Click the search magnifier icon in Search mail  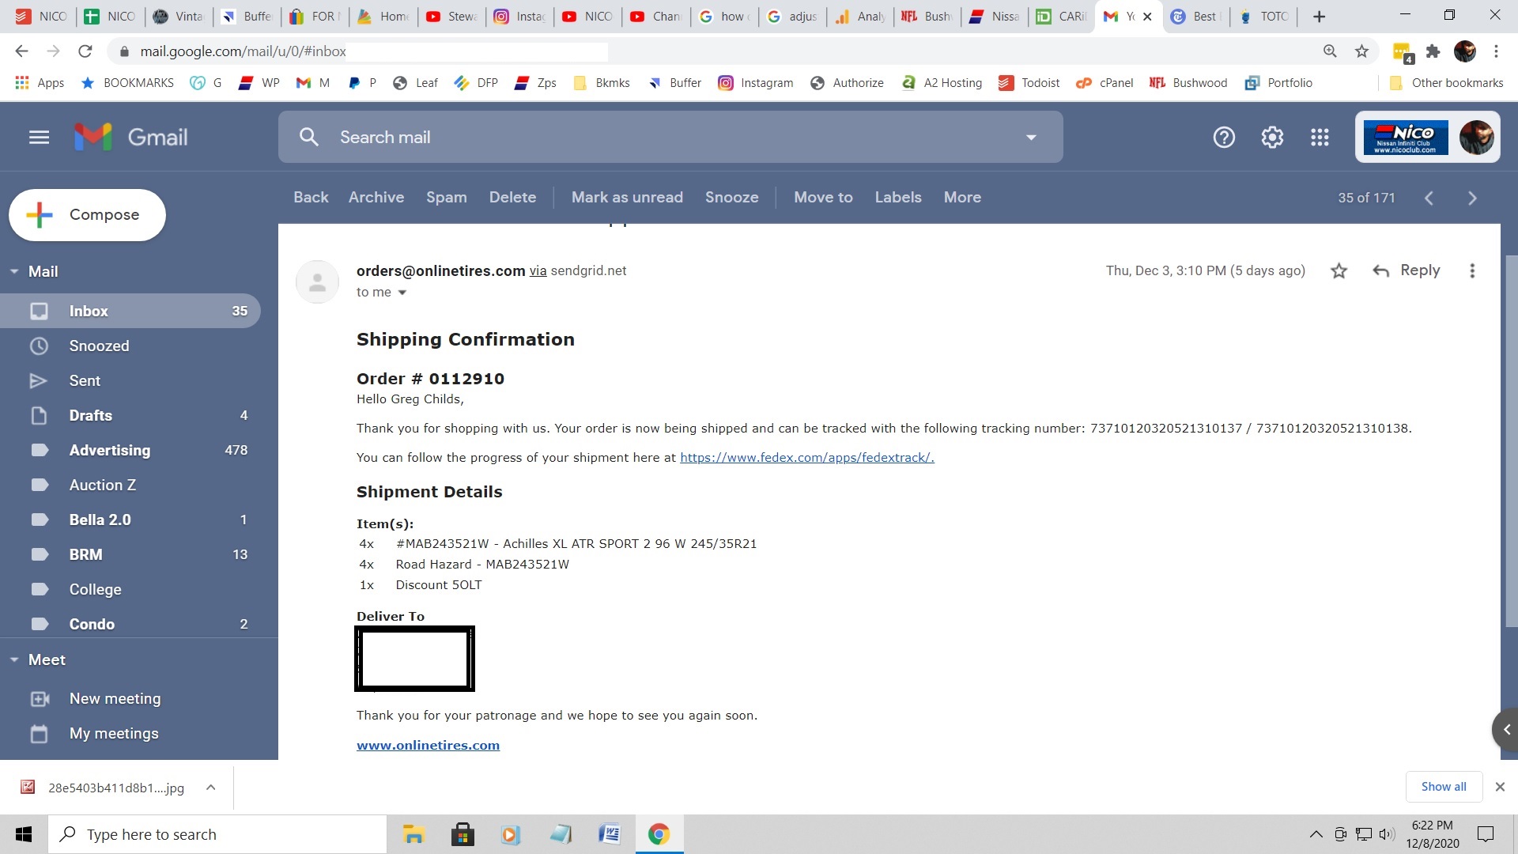[x=309, y=138]
